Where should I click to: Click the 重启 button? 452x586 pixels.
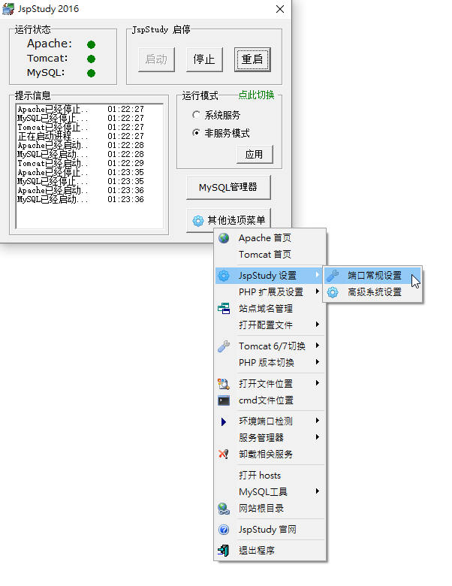click(x=252, y=59)
